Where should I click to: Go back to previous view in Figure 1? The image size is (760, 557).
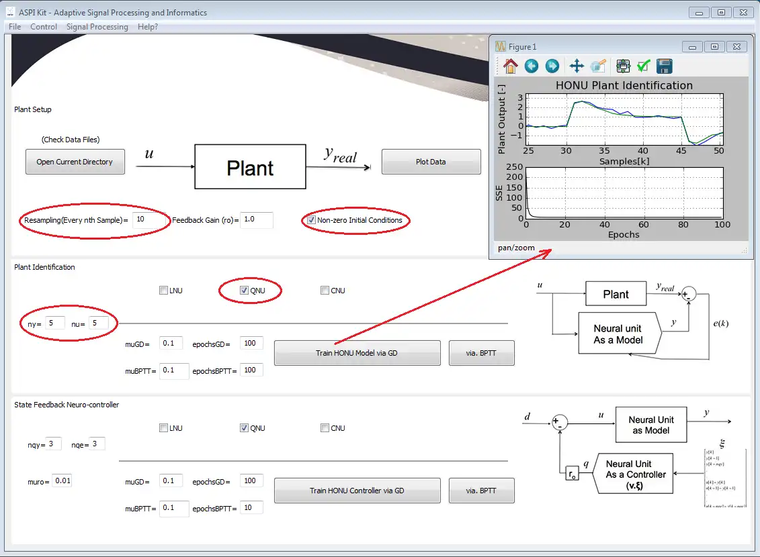point(532,66)
